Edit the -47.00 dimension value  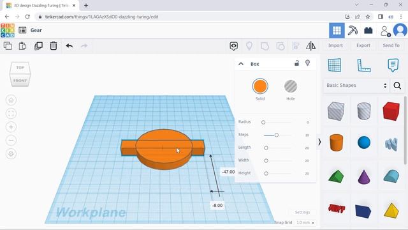(x=228, y=172)
